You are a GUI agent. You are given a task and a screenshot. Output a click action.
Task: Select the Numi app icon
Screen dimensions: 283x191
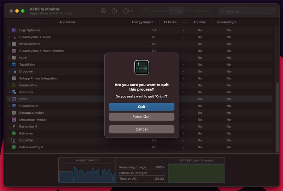[14, 58]
